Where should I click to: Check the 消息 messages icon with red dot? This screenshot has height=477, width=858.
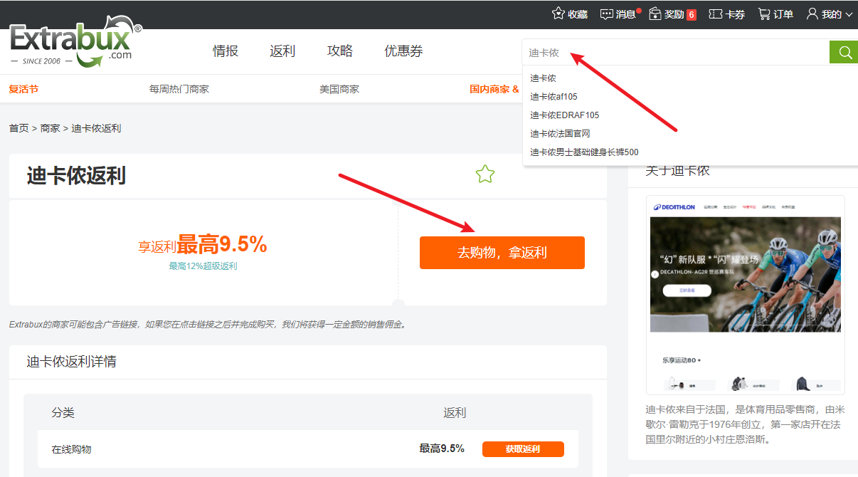click(x=606, y=14)
